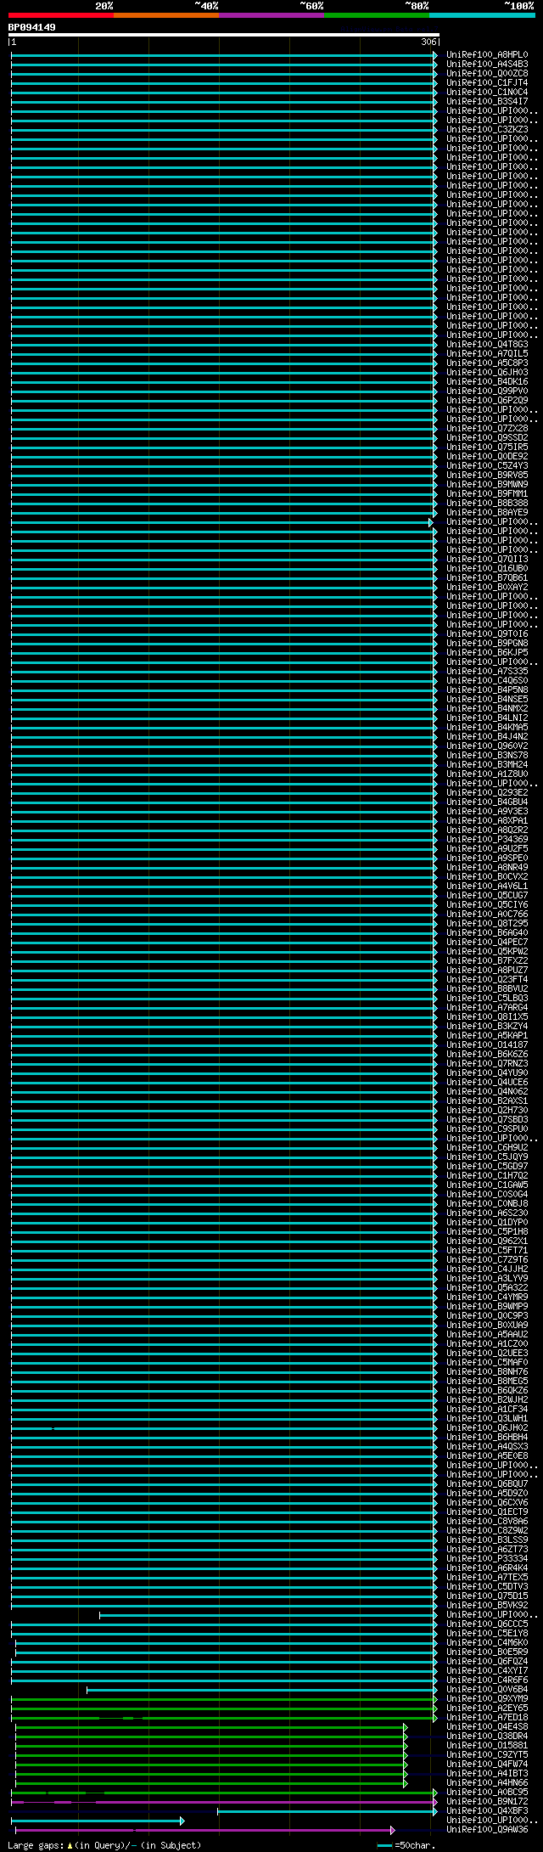Select the UniRef100_B8B388 label
Image resolution: width=543 pixels, height=1852 pixels.
(x=487, y=503)
